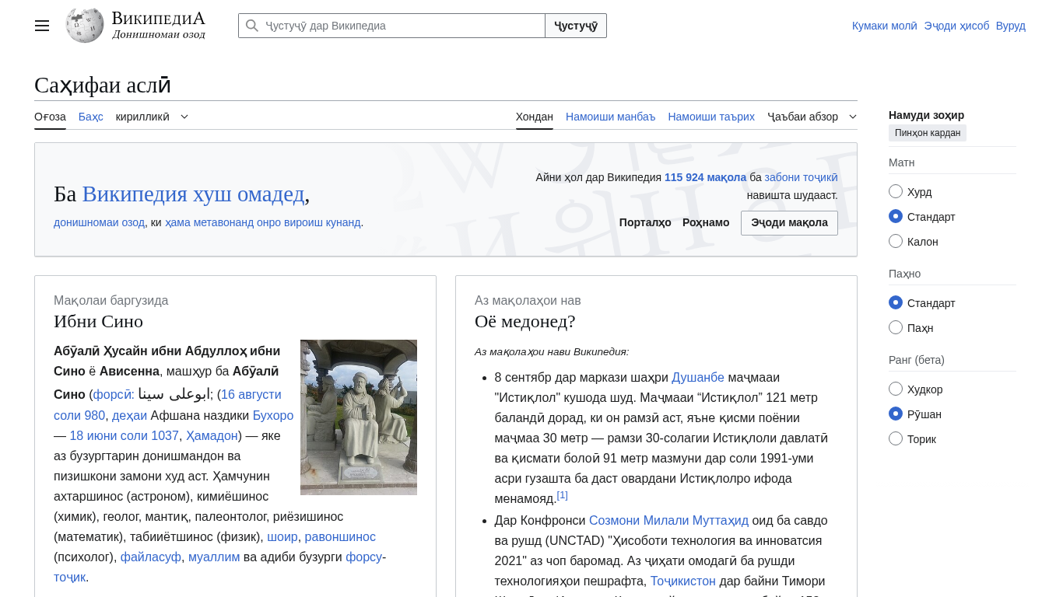Viewport: 1063px width, 597px height.
Task: Click the Wikipedia globe logo
Action: coord(85,26)
